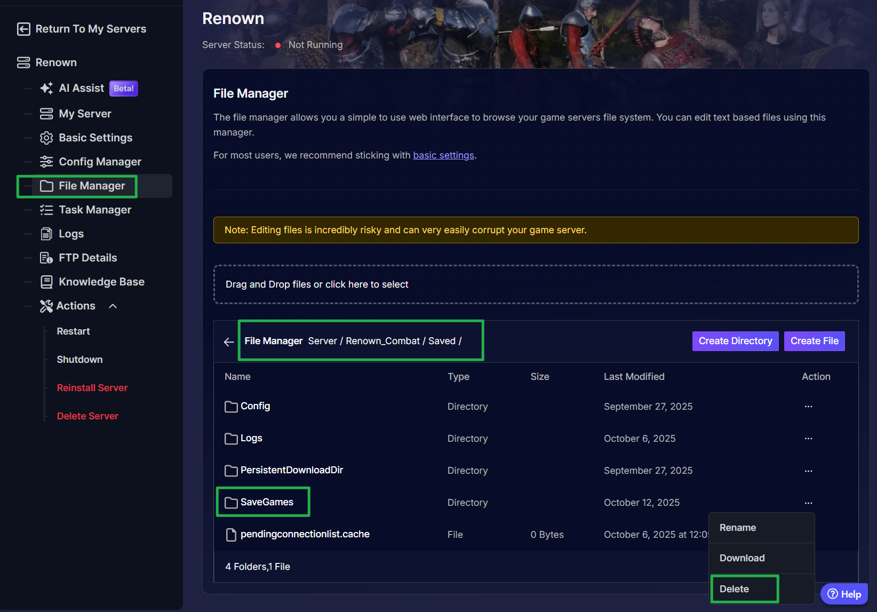This screenshot has width=877, height=612.
Task: Open AI Assist sparkle icon
Action: pyautogui.click(x=46, y=88)
